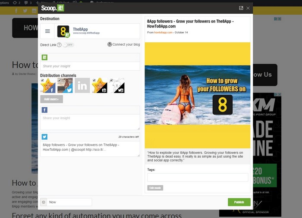Viewport: 302px width, 218px height.
Task: Click the Facebook icon in background page bar
Action: click(x=16, y=11)
